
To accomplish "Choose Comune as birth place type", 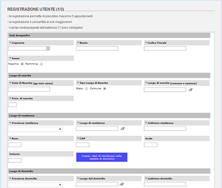I will click(105, 88).
